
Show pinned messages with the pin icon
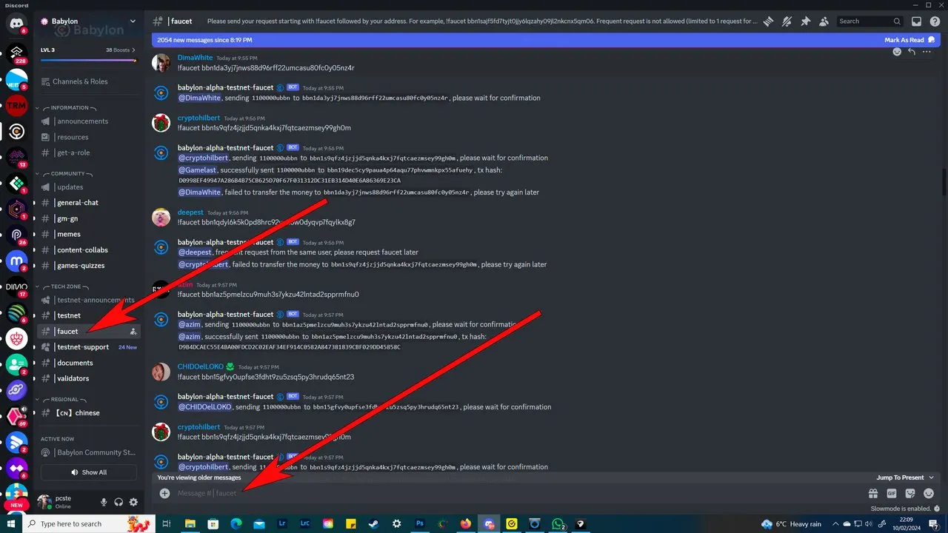pos(805,21)
